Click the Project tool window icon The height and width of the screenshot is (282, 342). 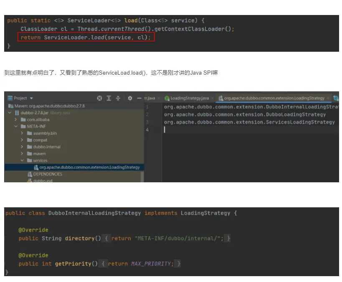click(x=10, y=98)
